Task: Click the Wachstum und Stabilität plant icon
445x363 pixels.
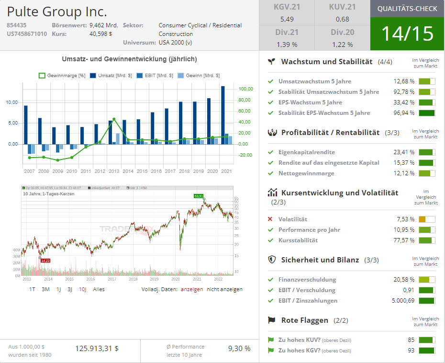Action: pyautogui.click(x=272, y=62)
